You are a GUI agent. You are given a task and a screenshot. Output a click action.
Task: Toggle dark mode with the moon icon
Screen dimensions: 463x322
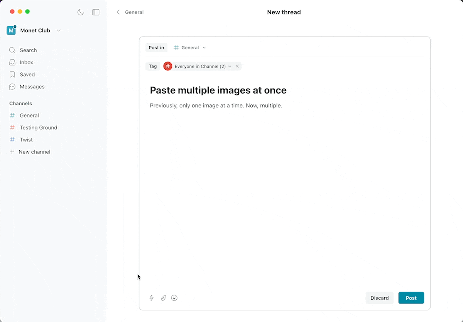point(81,12)
